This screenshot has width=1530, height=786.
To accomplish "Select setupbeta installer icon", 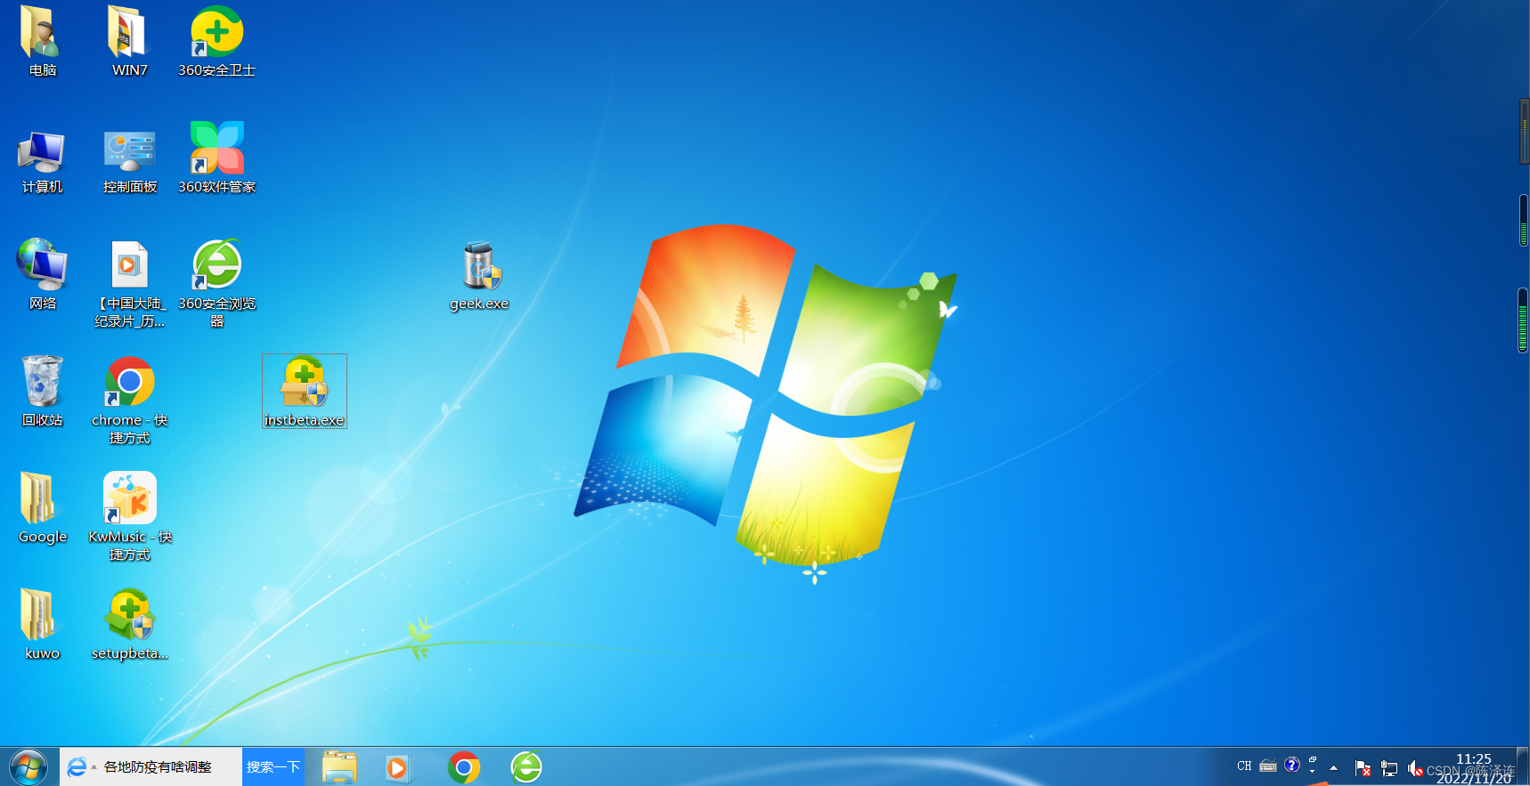I will point(129,624).
